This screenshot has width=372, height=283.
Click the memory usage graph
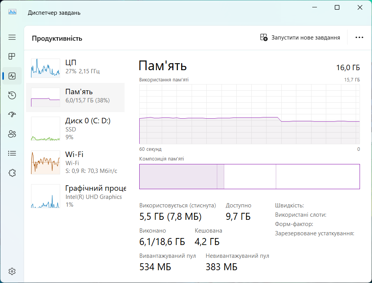click(249, 114)
